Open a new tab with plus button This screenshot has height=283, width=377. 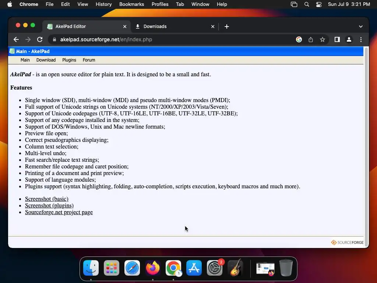point(227,27)
